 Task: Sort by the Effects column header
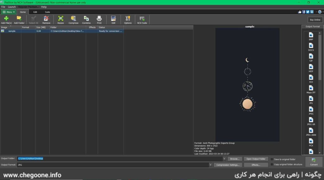click(92, 27)
